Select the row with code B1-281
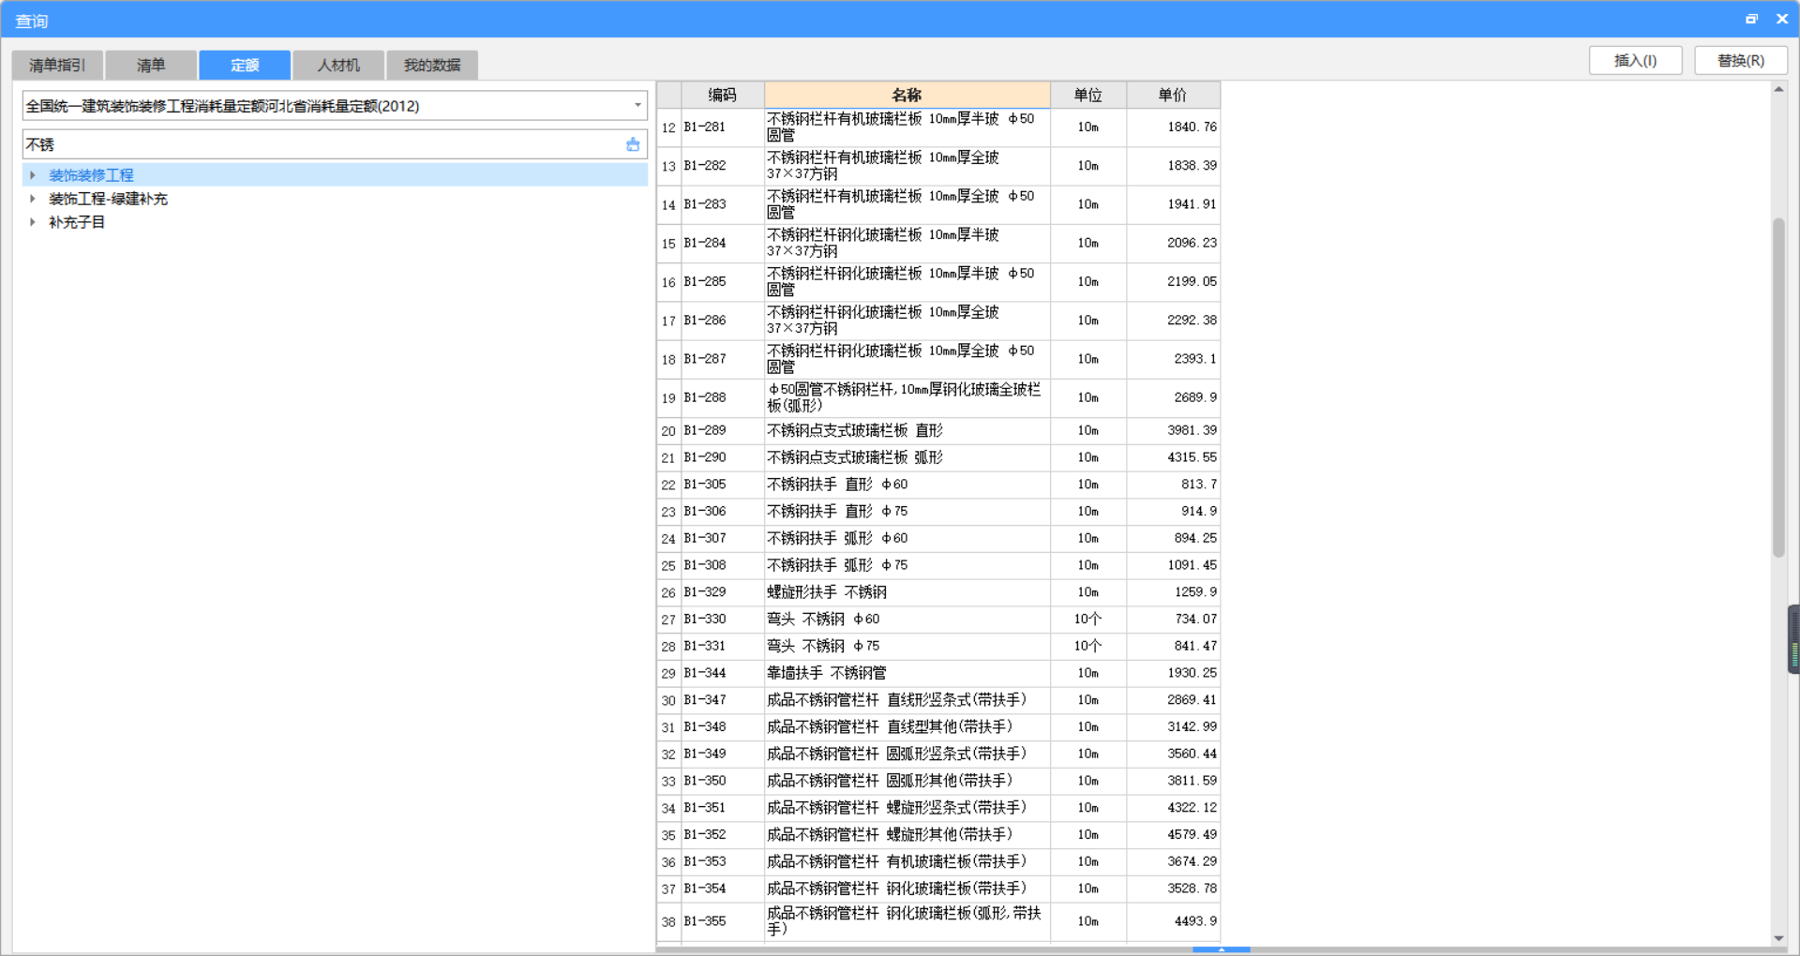Screen dimensions: 1800x956 click(938, 127)
